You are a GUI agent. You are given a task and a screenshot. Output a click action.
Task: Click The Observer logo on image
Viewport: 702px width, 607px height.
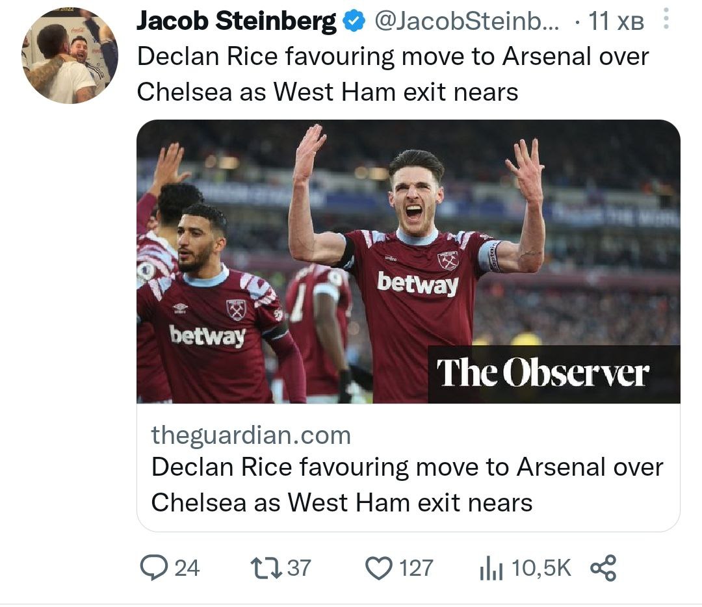click(x=543, y=373)
